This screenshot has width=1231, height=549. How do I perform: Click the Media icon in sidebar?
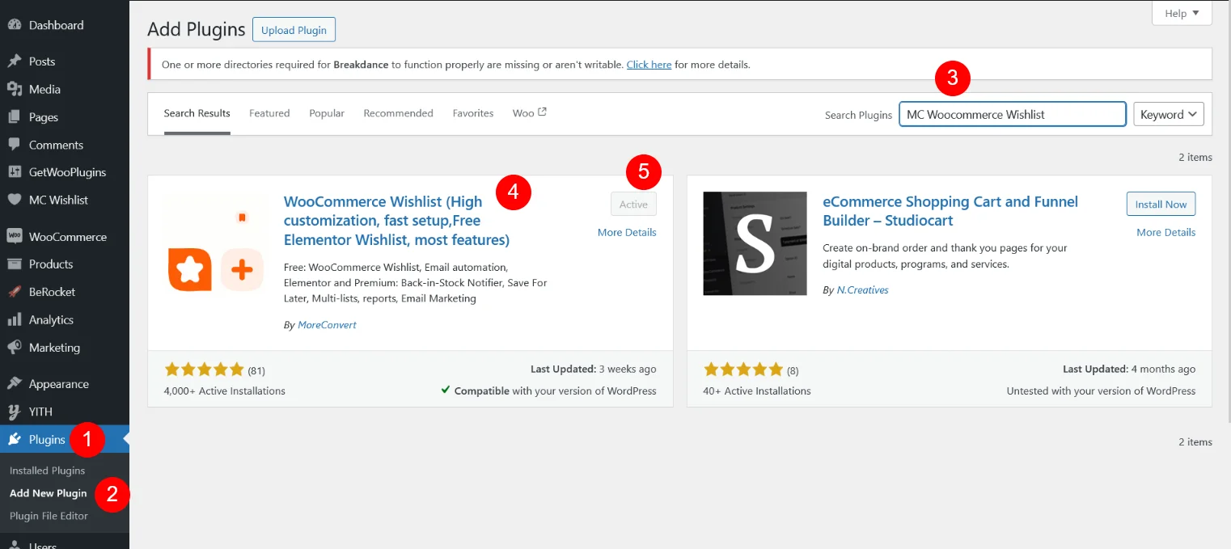pyautogui.click(x=15, y=89)
